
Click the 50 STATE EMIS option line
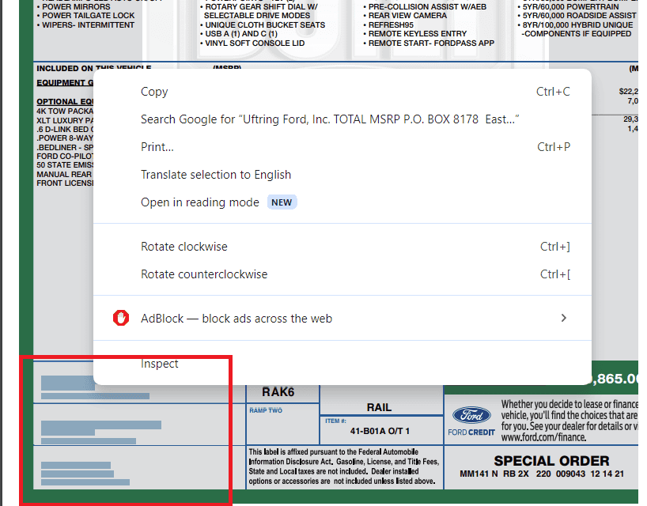pyautogui.click(x=65, y=165)
